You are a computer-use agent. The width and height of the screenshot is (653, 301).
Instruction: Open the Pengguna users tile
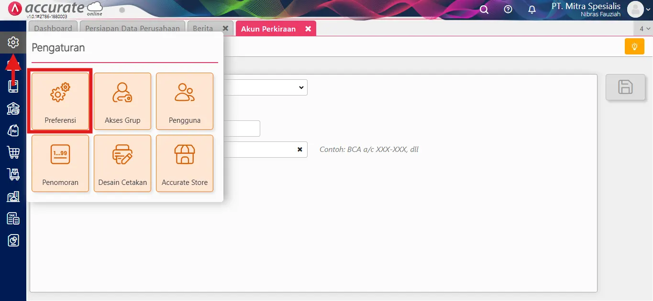point(185,101)
